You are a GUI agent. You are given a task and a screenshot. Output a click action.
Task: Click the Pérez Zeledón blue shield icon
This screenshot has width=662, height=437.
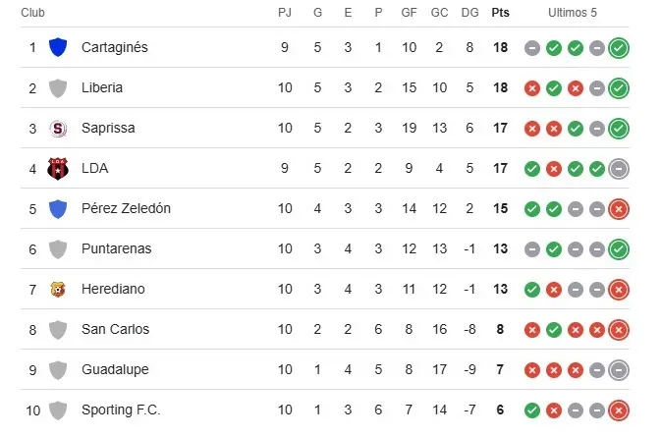(58, 208)
